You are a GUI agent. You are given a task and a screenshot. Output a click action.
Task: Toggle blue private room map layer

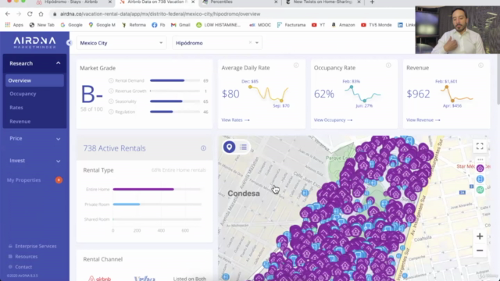(480, 179)
